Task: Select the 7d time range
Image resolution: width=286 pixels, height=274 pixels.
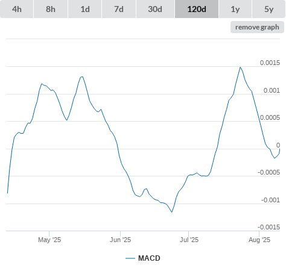Action: (119, 9)
